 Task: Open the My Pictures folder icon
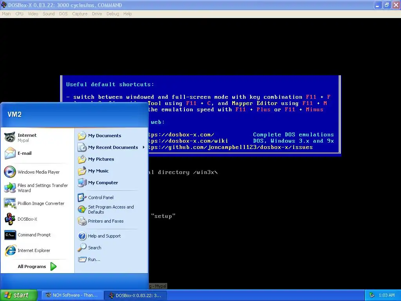[x=82, y=159]
